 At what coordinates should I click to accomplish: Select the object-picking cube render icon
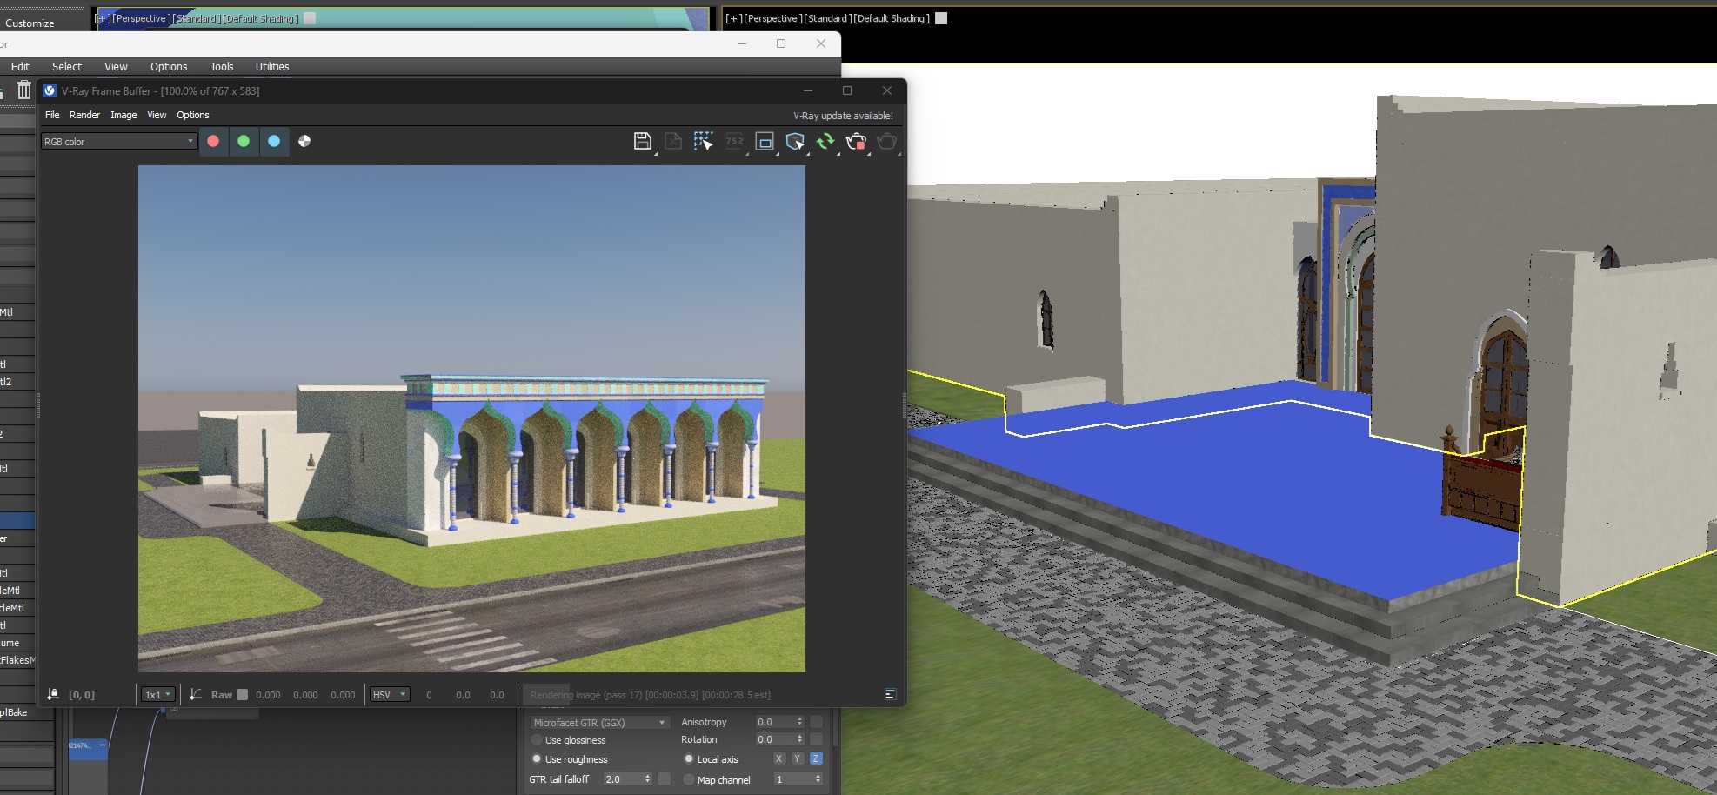coord(795,141)
